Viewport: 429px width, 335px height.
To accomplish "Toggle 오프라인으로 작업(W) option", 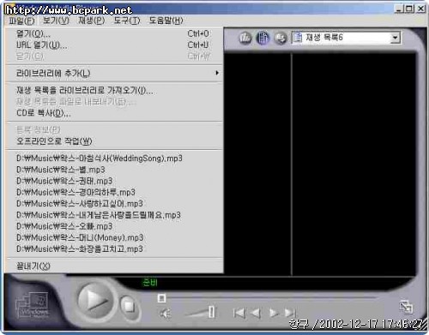I will [114, 141].
